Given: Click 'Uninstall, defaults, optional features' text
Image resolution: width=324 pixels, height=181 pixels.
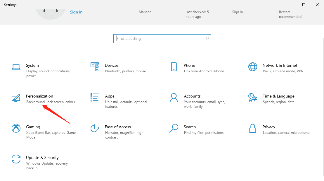Looking at the screenshot, I should (126, 104).
